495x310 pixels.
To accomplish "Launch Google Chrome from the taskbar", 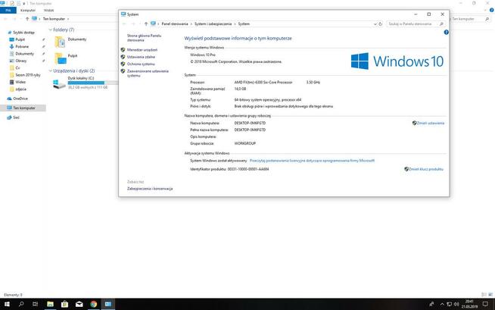I will click(x=94, y=304).
